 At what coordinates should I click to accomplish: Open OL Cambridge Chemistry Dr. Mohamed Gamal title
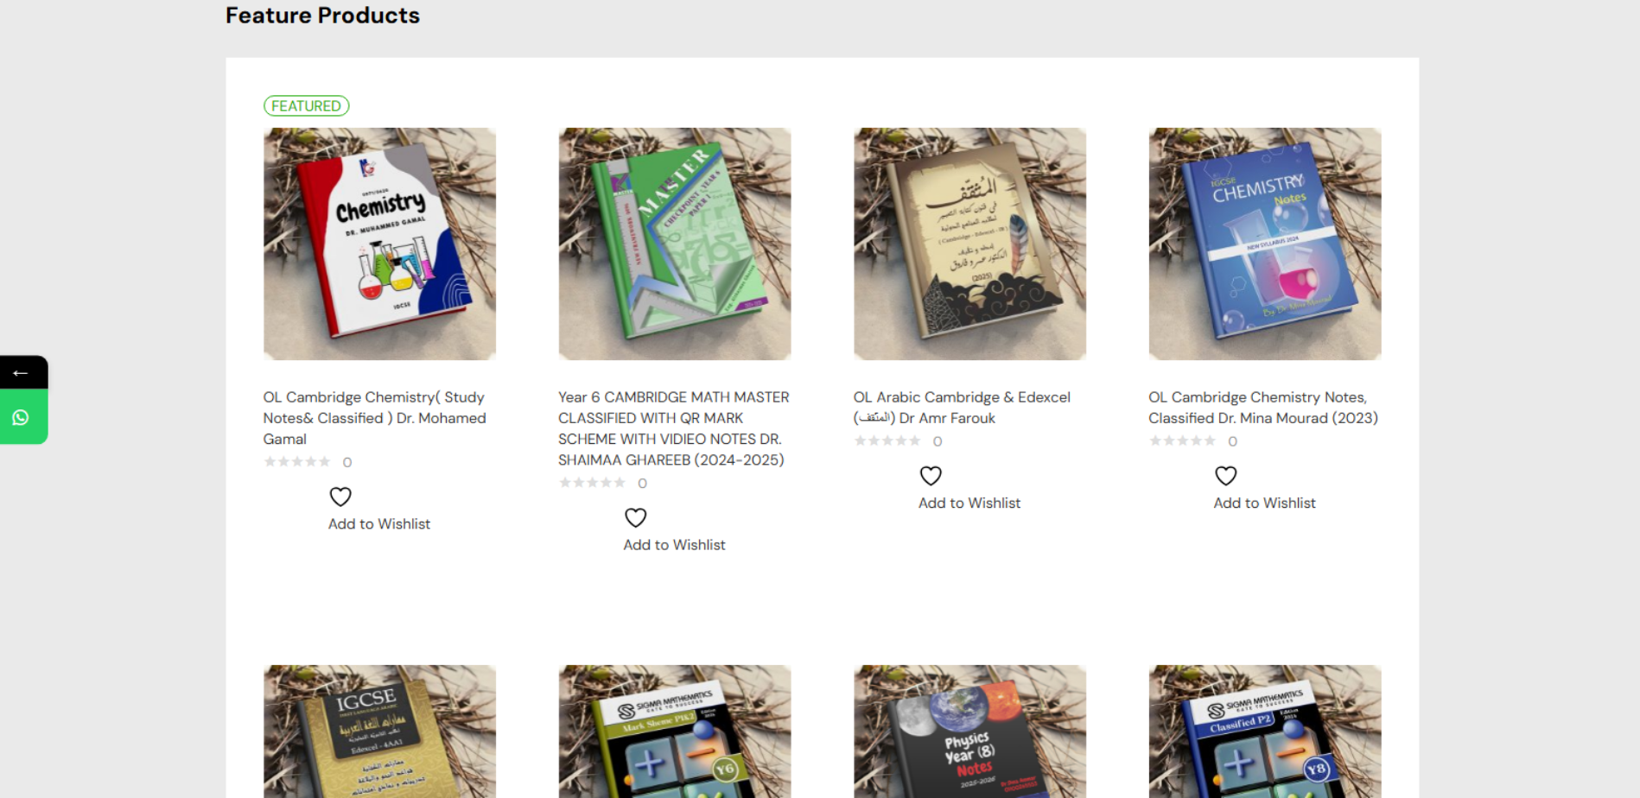tap(375, 418)
